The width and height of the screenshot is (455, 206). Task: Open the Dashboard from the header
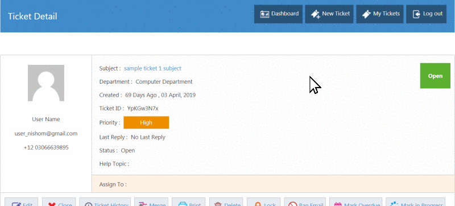coord(278,14)
